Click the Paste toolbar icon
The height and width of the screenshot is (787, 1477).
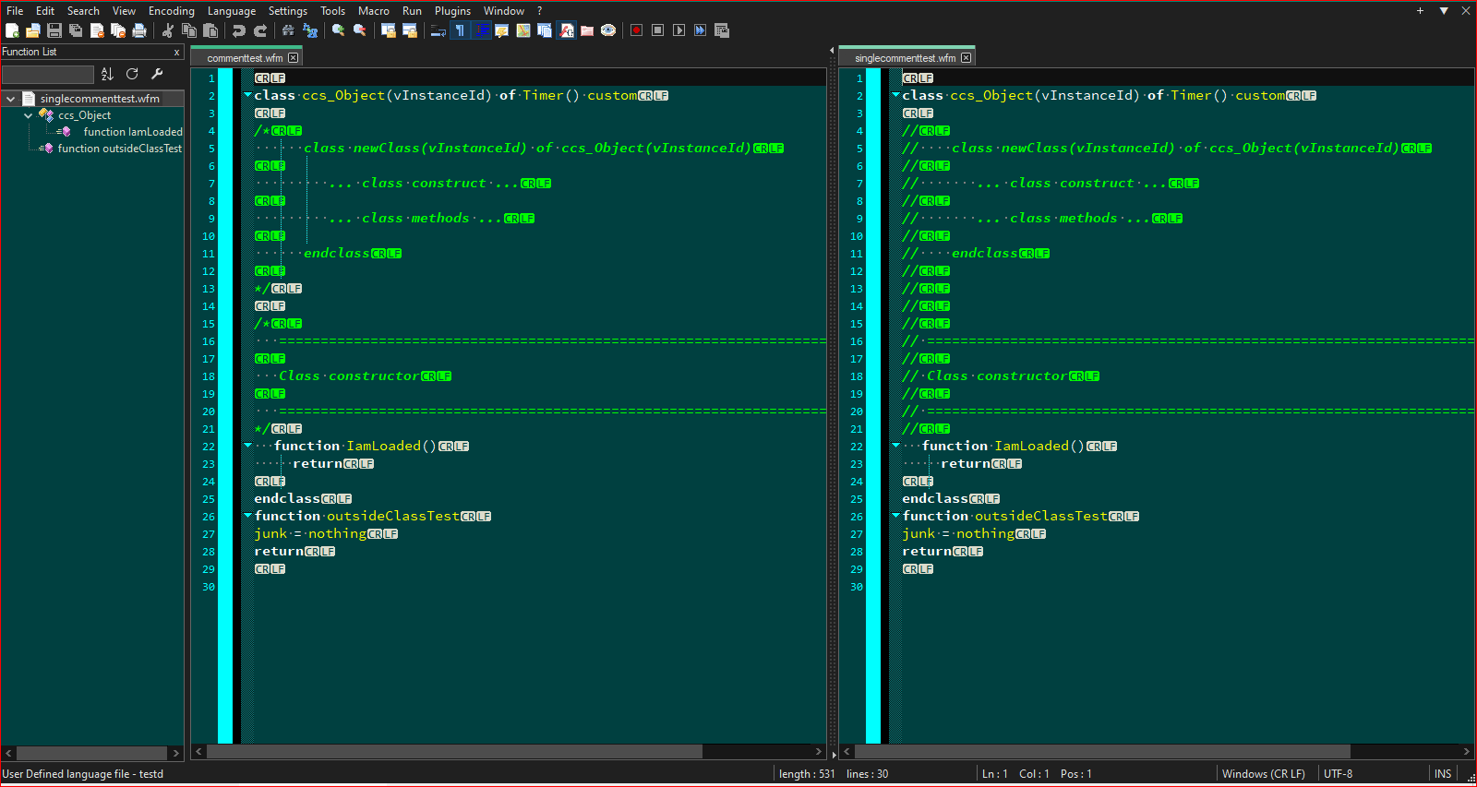[210, 30]
